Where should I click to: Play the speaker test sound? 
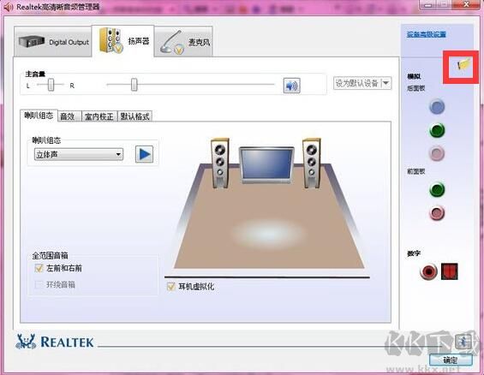(144, 154)
